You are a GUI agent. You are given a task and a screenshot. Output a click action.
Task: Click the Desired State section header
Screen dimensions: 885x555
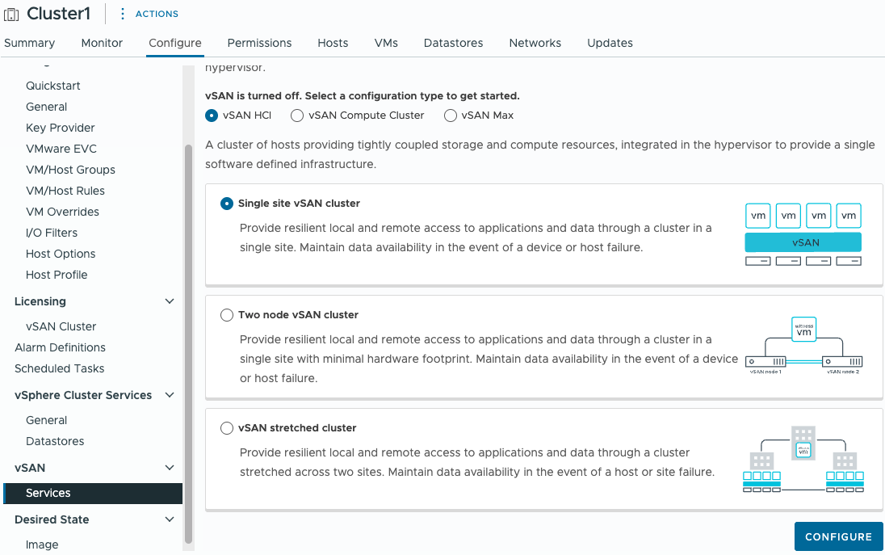click(52, 519)
